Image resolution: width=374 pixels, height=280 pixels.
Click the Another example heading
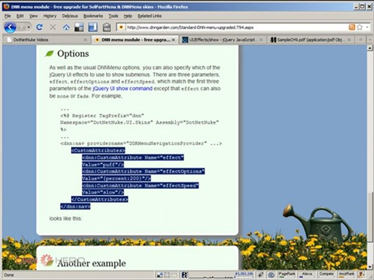click(91, 263)
